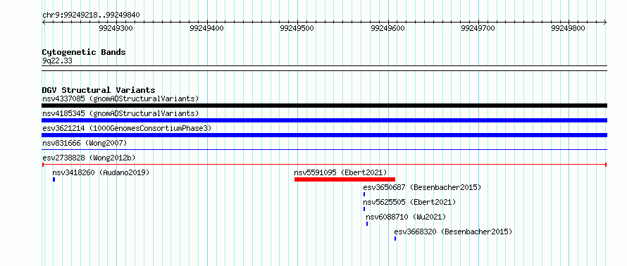The image size is (627, 266).
Task: Click the blue marker under nsv6088710
Action: 367,224
